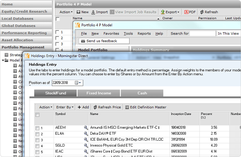The height and width of the screenshot is (157, 241).
Task: Open Edit Definition Master icon
Action: [x=127, y=107]
